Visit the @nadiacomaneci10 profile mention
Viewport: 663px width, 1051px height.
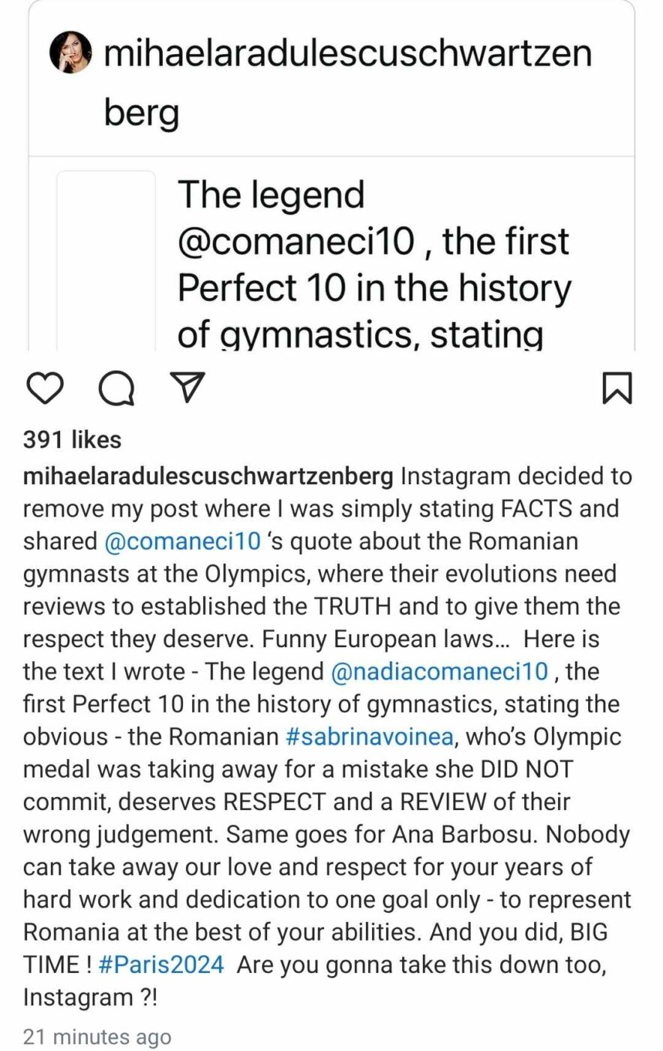coord(439,671)
